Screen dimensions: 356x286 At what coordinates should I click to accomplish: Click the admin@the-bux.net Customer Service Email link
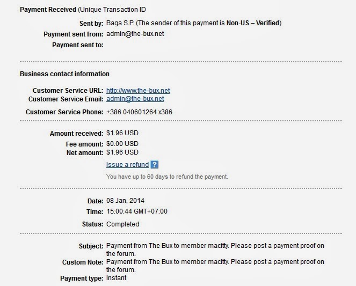pyautogui.click(x=135, y=99)
